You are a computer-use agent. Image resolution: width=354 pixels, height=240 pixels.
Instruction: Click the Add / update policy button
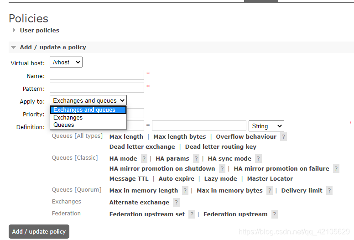click(x=39, y=231)
